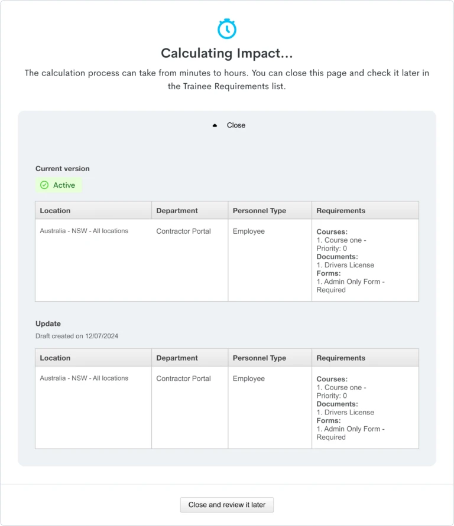
Task: Click Close and review it later
Action: [x=227, y=505]
